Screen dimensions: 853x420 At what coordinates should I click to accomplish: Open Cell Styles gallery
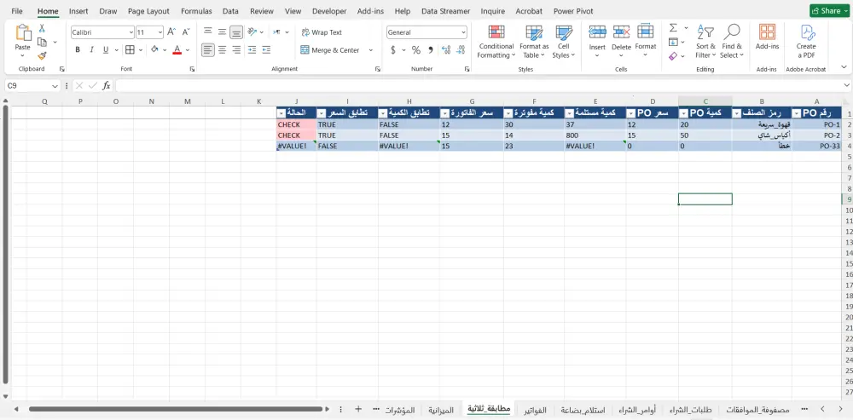pos(564,42)
